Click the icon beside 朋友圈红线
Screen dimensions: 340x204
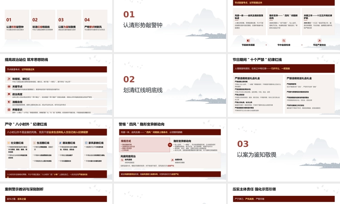click(x=60, y=143)
